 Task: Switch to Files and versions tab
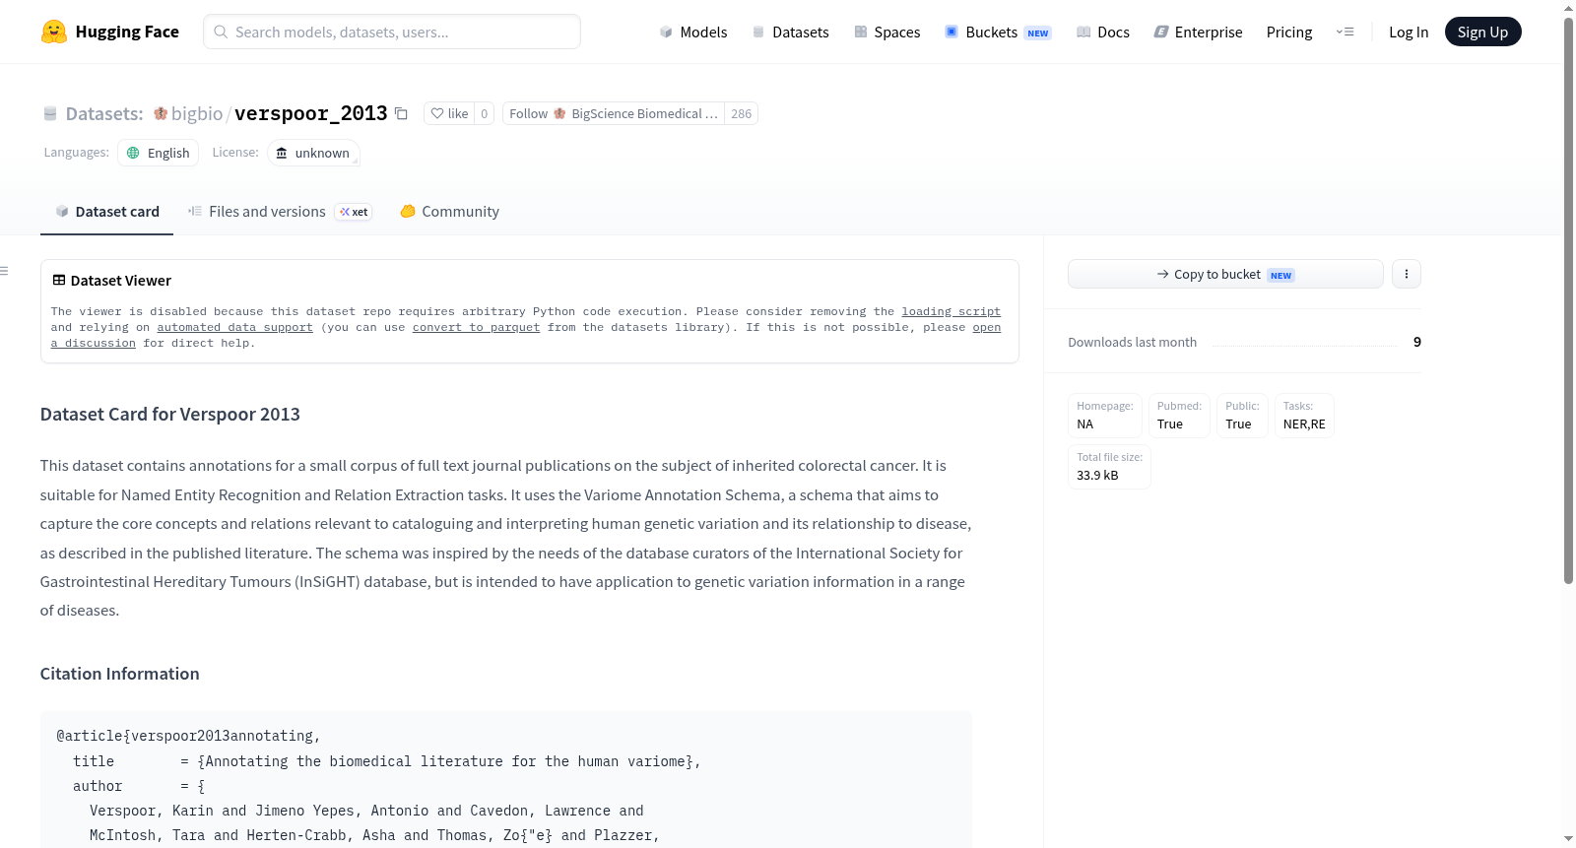tap(280, 212)
